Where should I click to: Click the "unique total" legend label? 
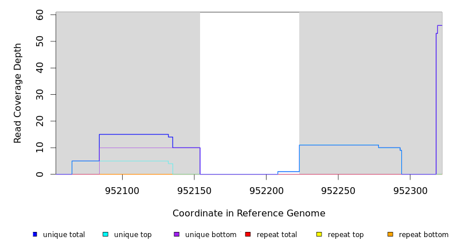tap(64, 235)
